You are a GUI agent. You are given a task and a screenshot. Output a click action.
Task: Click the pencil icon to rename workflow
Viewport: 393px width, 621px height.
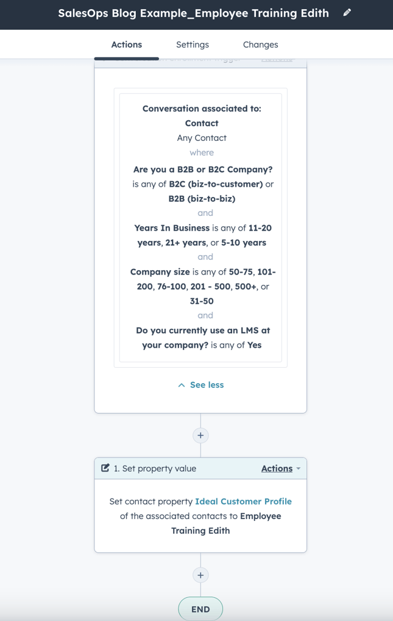[x=347, y=13]
